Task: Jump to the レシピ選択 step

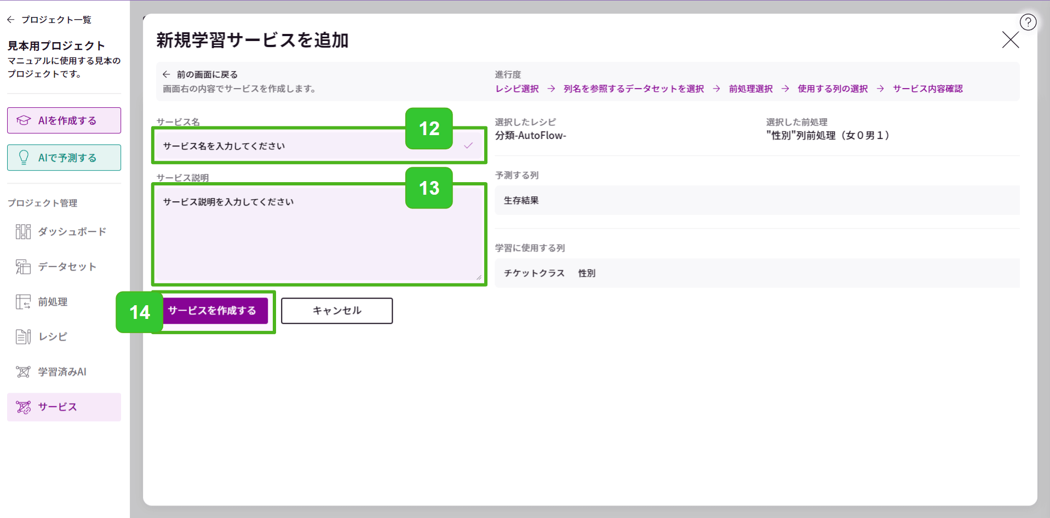Action: [x=517, y=89]
